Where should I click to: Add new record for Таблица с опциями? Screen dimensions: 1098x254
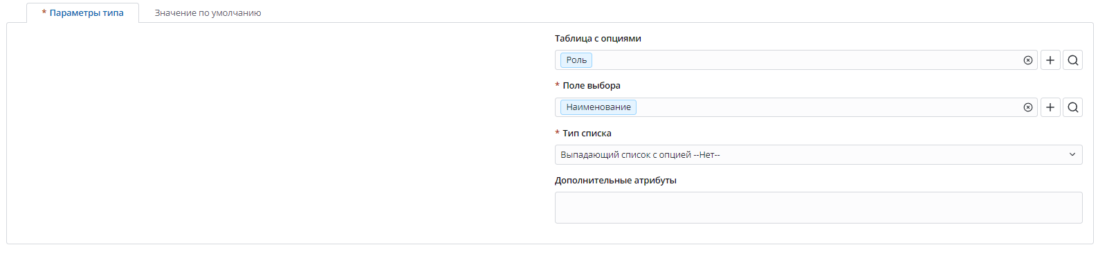(1050, 60)
